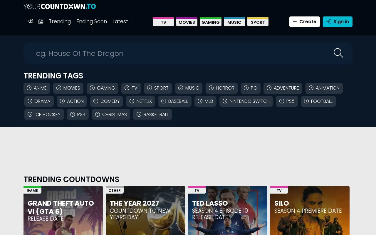Select the MLB trending tag

point(205,101)
